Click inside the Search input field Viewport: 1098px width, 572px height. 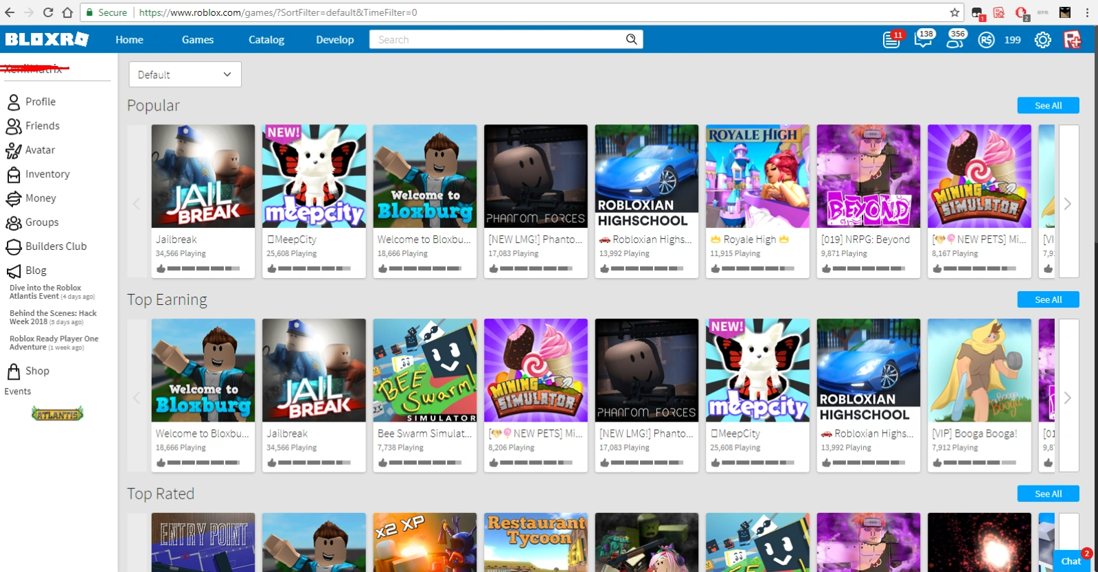pos(498,39)
